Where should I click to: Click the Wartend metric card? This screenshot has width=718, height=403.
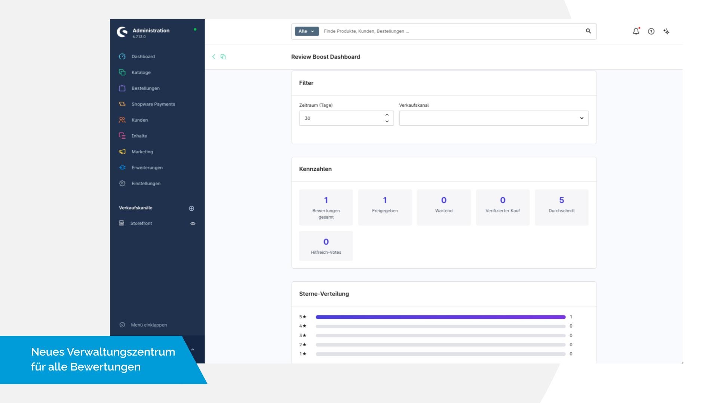(444, 207)
